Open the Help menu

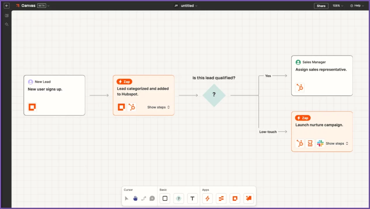[357, 6]
